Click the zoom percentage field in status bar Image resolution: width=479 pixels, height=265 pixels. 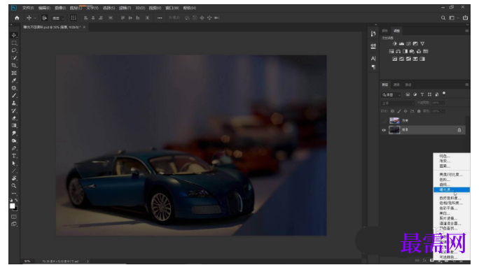[x=28, y=262]
